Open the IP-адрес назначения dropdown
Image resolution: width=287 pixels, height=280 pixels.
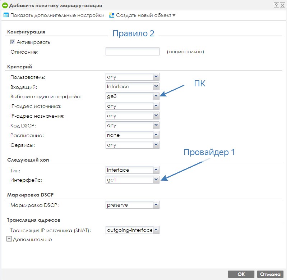[132, 116]
